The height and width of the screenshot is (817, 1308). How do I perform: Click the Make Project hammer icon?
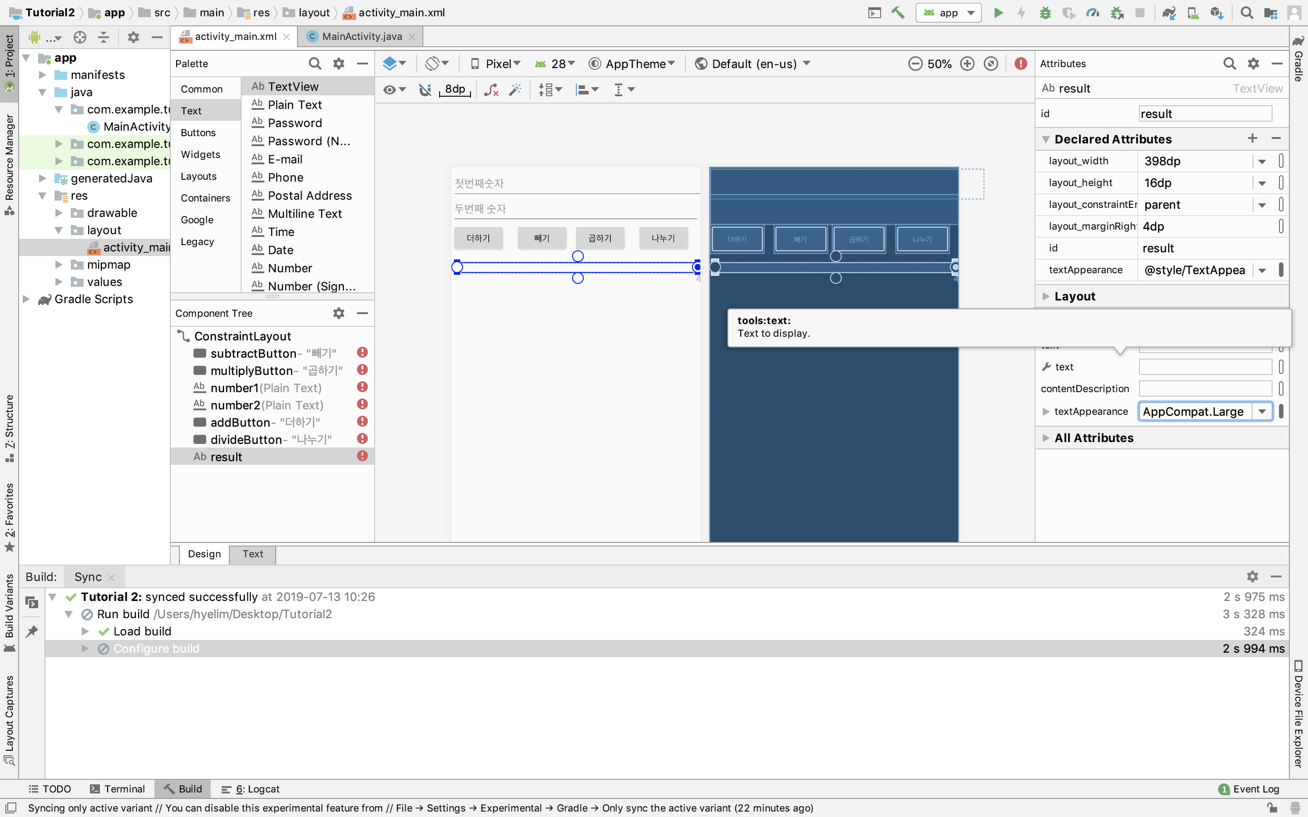tap(898, 12)
